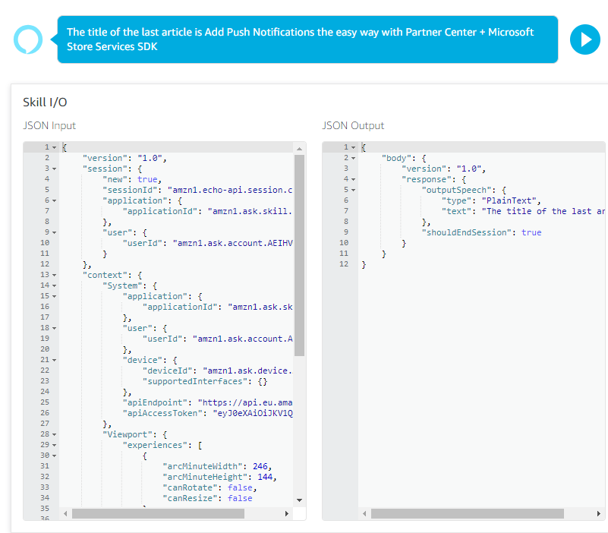Click the "apiAccessToken" line
Image resolution: width=608 pixels, height=533 pixels.
click(x=207, y=413)
